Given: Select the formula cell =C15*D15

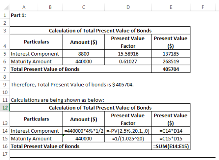Looking at the screenshot, I should point(171,138).
